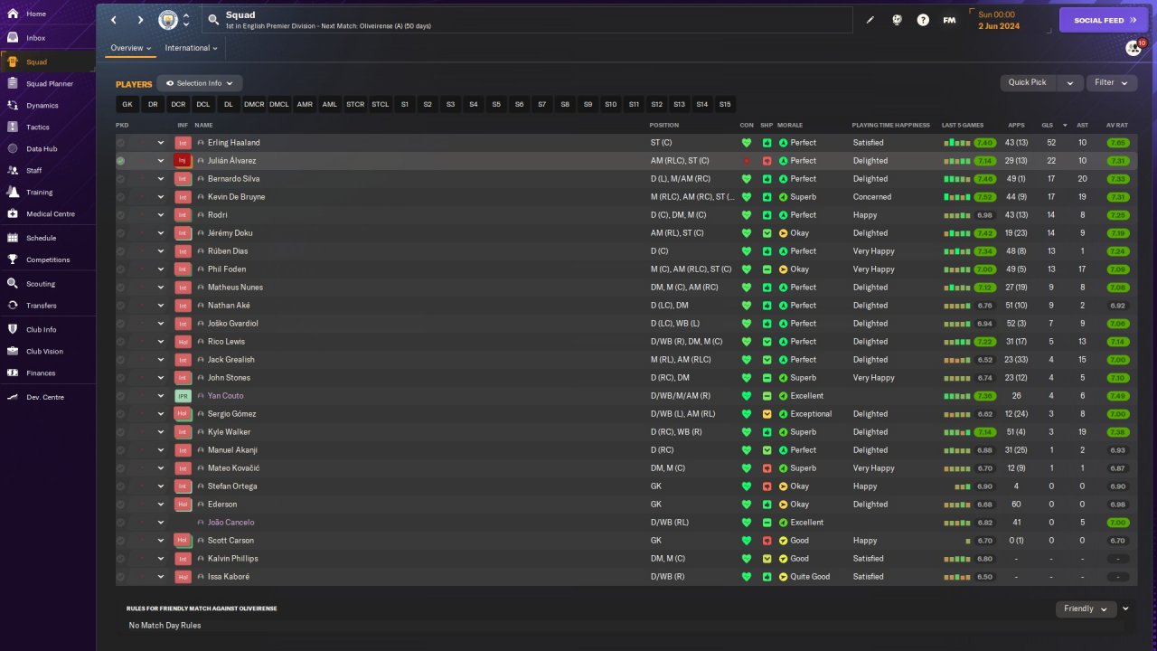Expand the row chevron for Kyle Walker
The height and width of the screenshot is (651, 1157).
click(161, 432)
